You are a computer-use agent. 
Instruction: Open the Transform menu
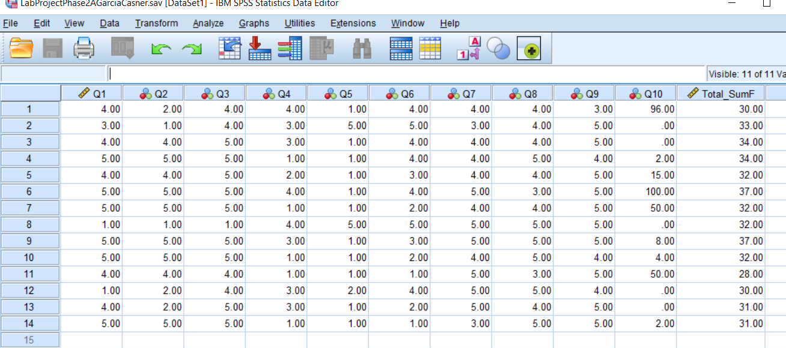(x=156, y=23)
